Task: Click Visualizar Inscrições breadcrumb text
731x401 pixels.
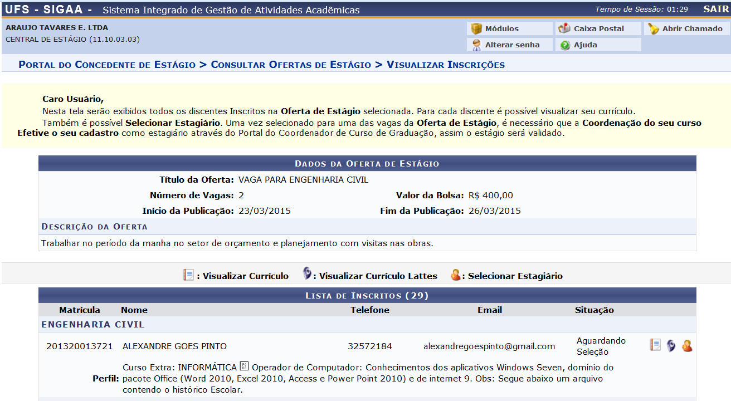Action: click(446, 65)
